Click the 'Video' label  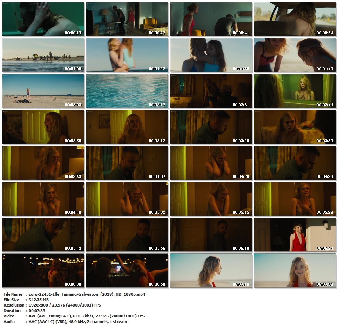(9, 316)
